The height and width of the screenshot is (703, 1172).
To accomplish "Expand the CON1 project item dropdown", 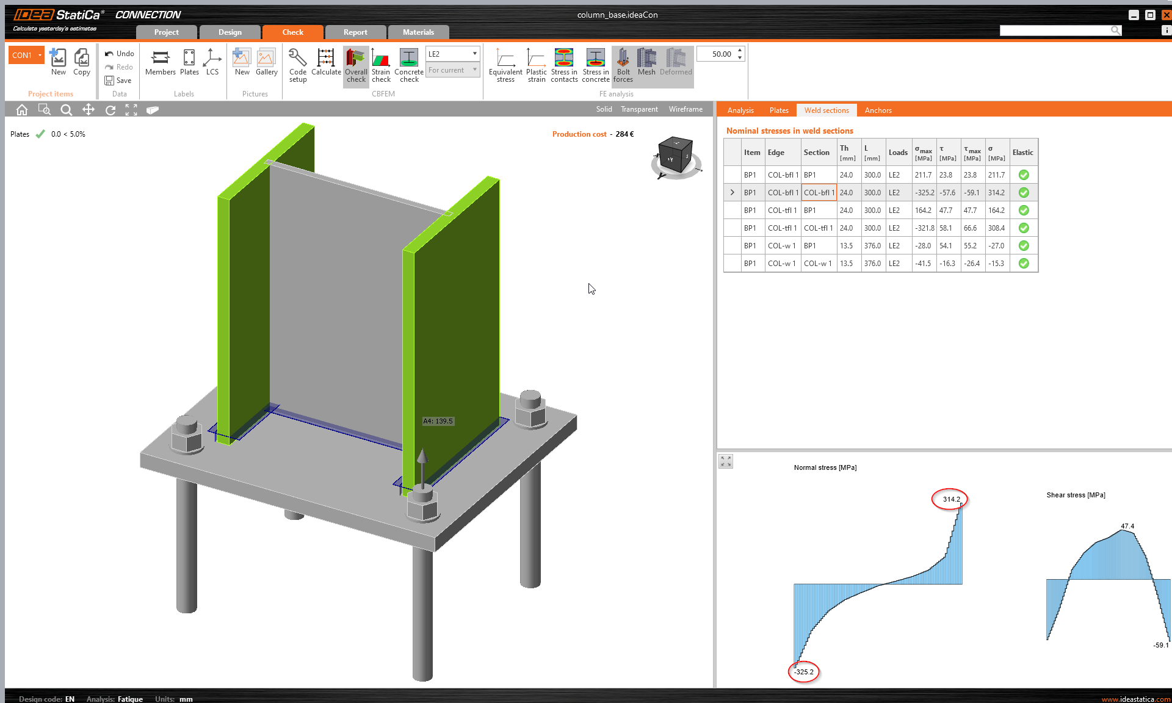I will click(40, 55).
